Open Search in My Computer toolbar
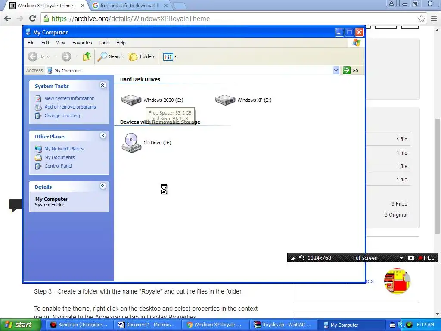The image size is (441, 331). [x=111, y=56]
